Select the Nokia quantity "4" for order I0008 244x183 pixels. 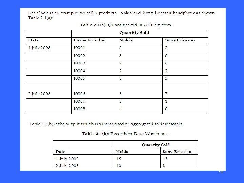(x=120, y=109)
